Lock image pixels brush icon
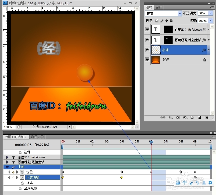 tap(162, 20)
